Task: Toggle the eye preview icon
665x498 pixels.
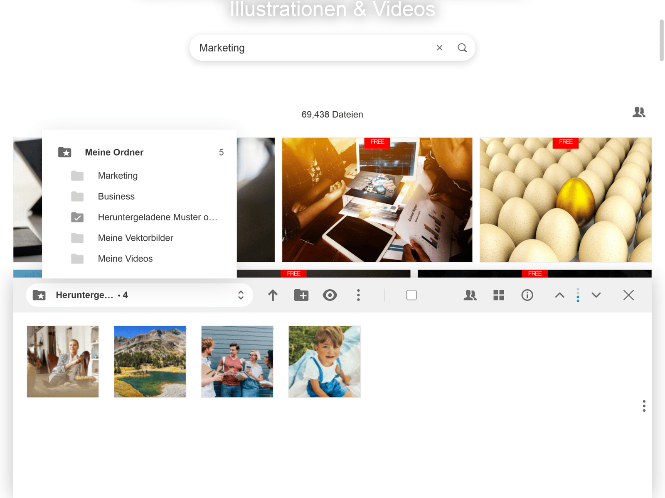Action: click(330, 295)
